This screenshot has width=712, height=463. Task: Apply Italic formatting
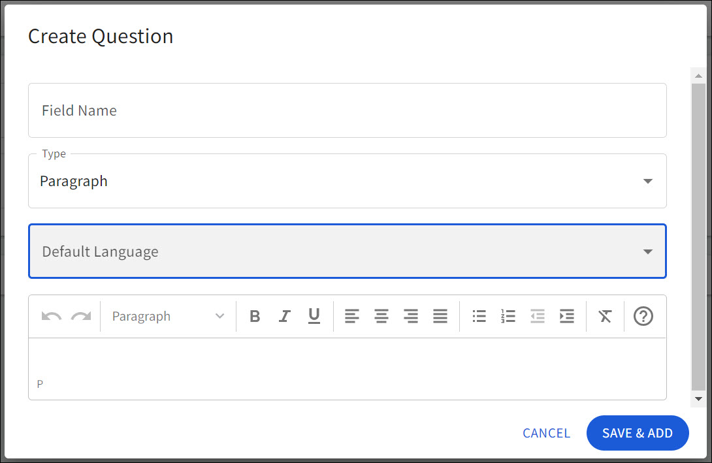pyautogui.click(x=284, y=316)
